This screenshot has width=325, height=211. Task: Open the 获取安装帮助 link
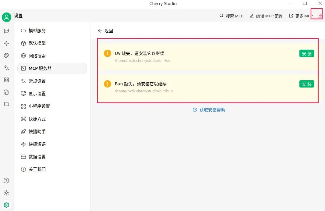tap(212, 110)
